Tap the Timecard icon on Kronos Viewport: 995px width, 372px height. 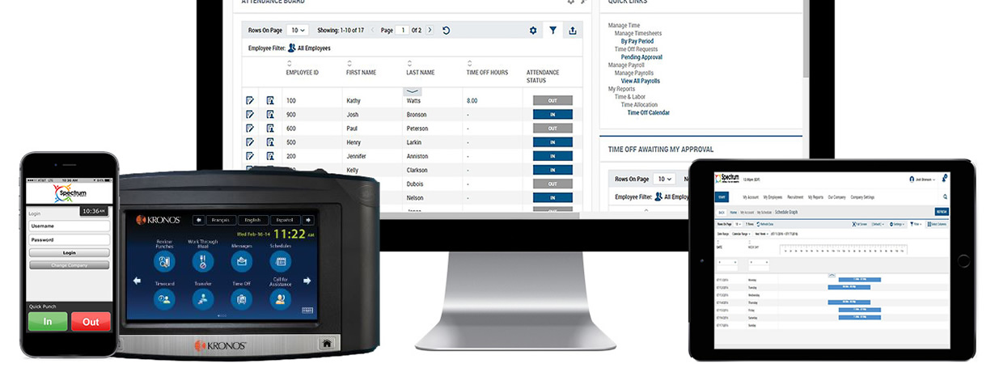pos(165,299)
